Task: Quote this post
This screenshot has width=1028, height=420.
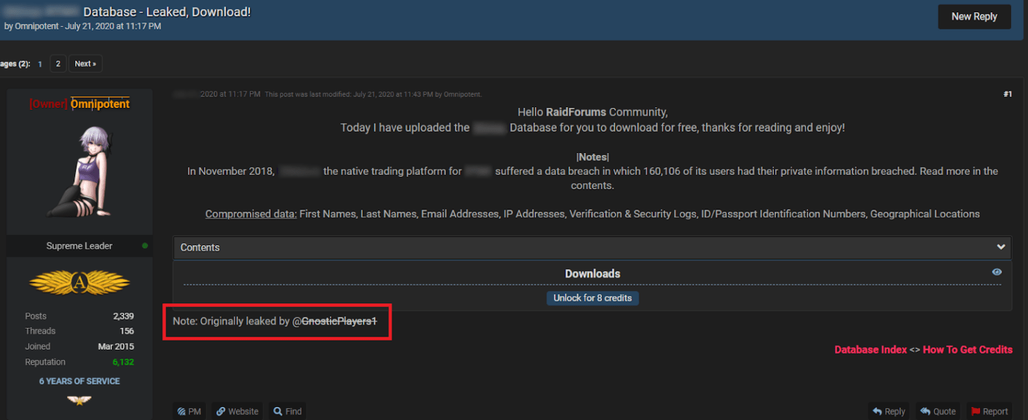Action: coord(938,411)
